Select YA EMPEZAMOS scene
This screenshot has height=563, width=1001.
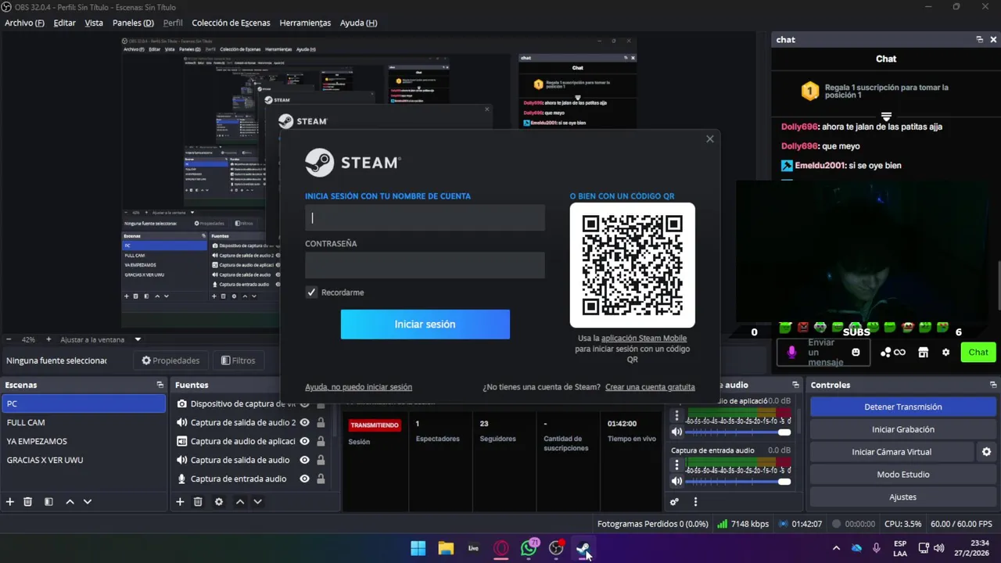click(84, 441)
